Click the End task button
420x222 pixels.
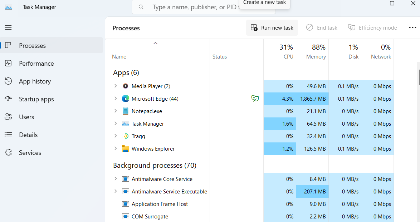(x=322, y=28)
